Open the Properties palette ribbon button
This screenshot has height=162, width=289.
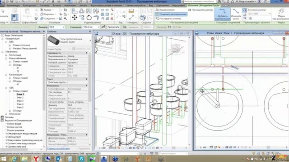[14, 18]
